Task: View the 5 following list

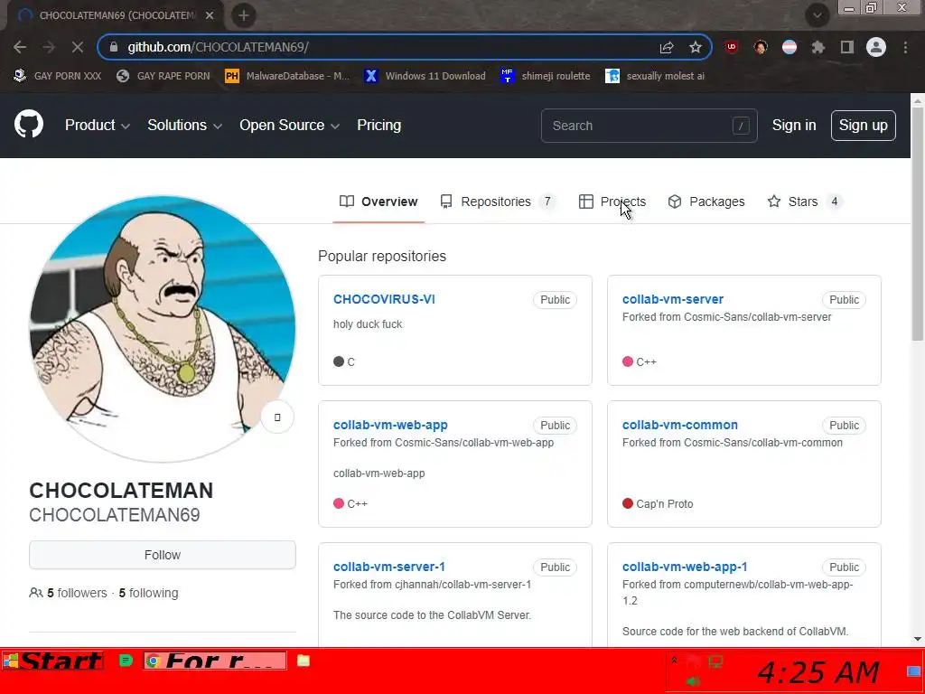Action: 149,593
